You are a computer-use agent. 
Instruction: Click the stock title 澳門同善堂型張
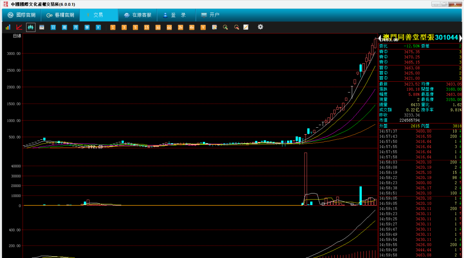[409, 37]
